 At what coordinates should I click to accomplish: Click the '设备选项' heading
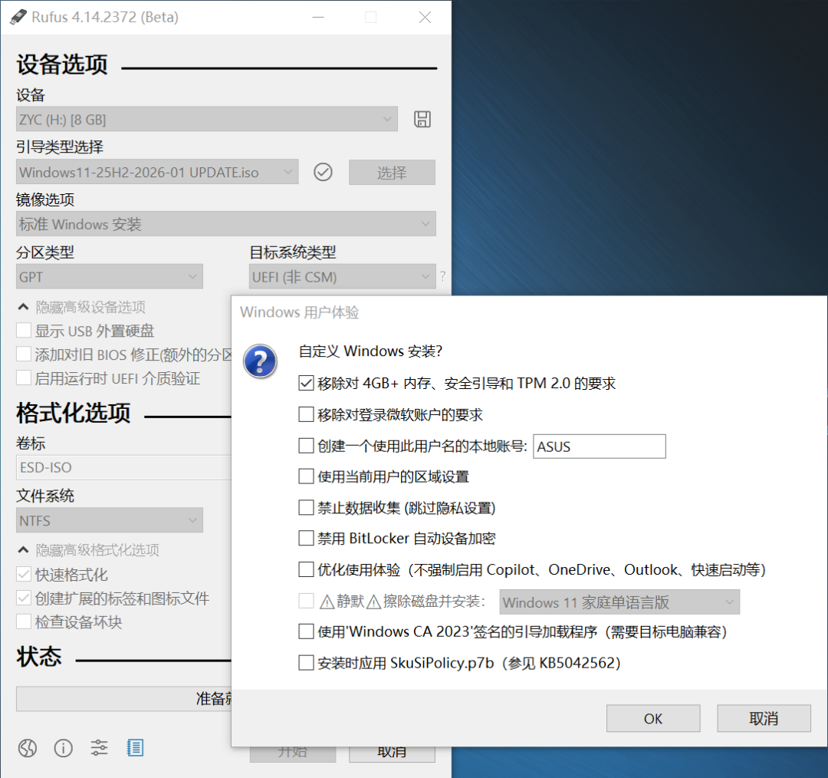click(x=62, y=64)
